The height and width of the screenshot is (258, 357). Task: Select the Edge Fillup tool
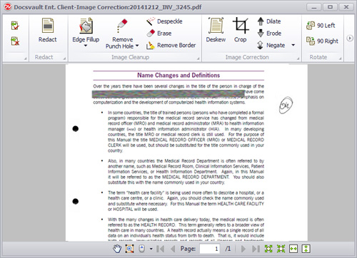(86, 30)
